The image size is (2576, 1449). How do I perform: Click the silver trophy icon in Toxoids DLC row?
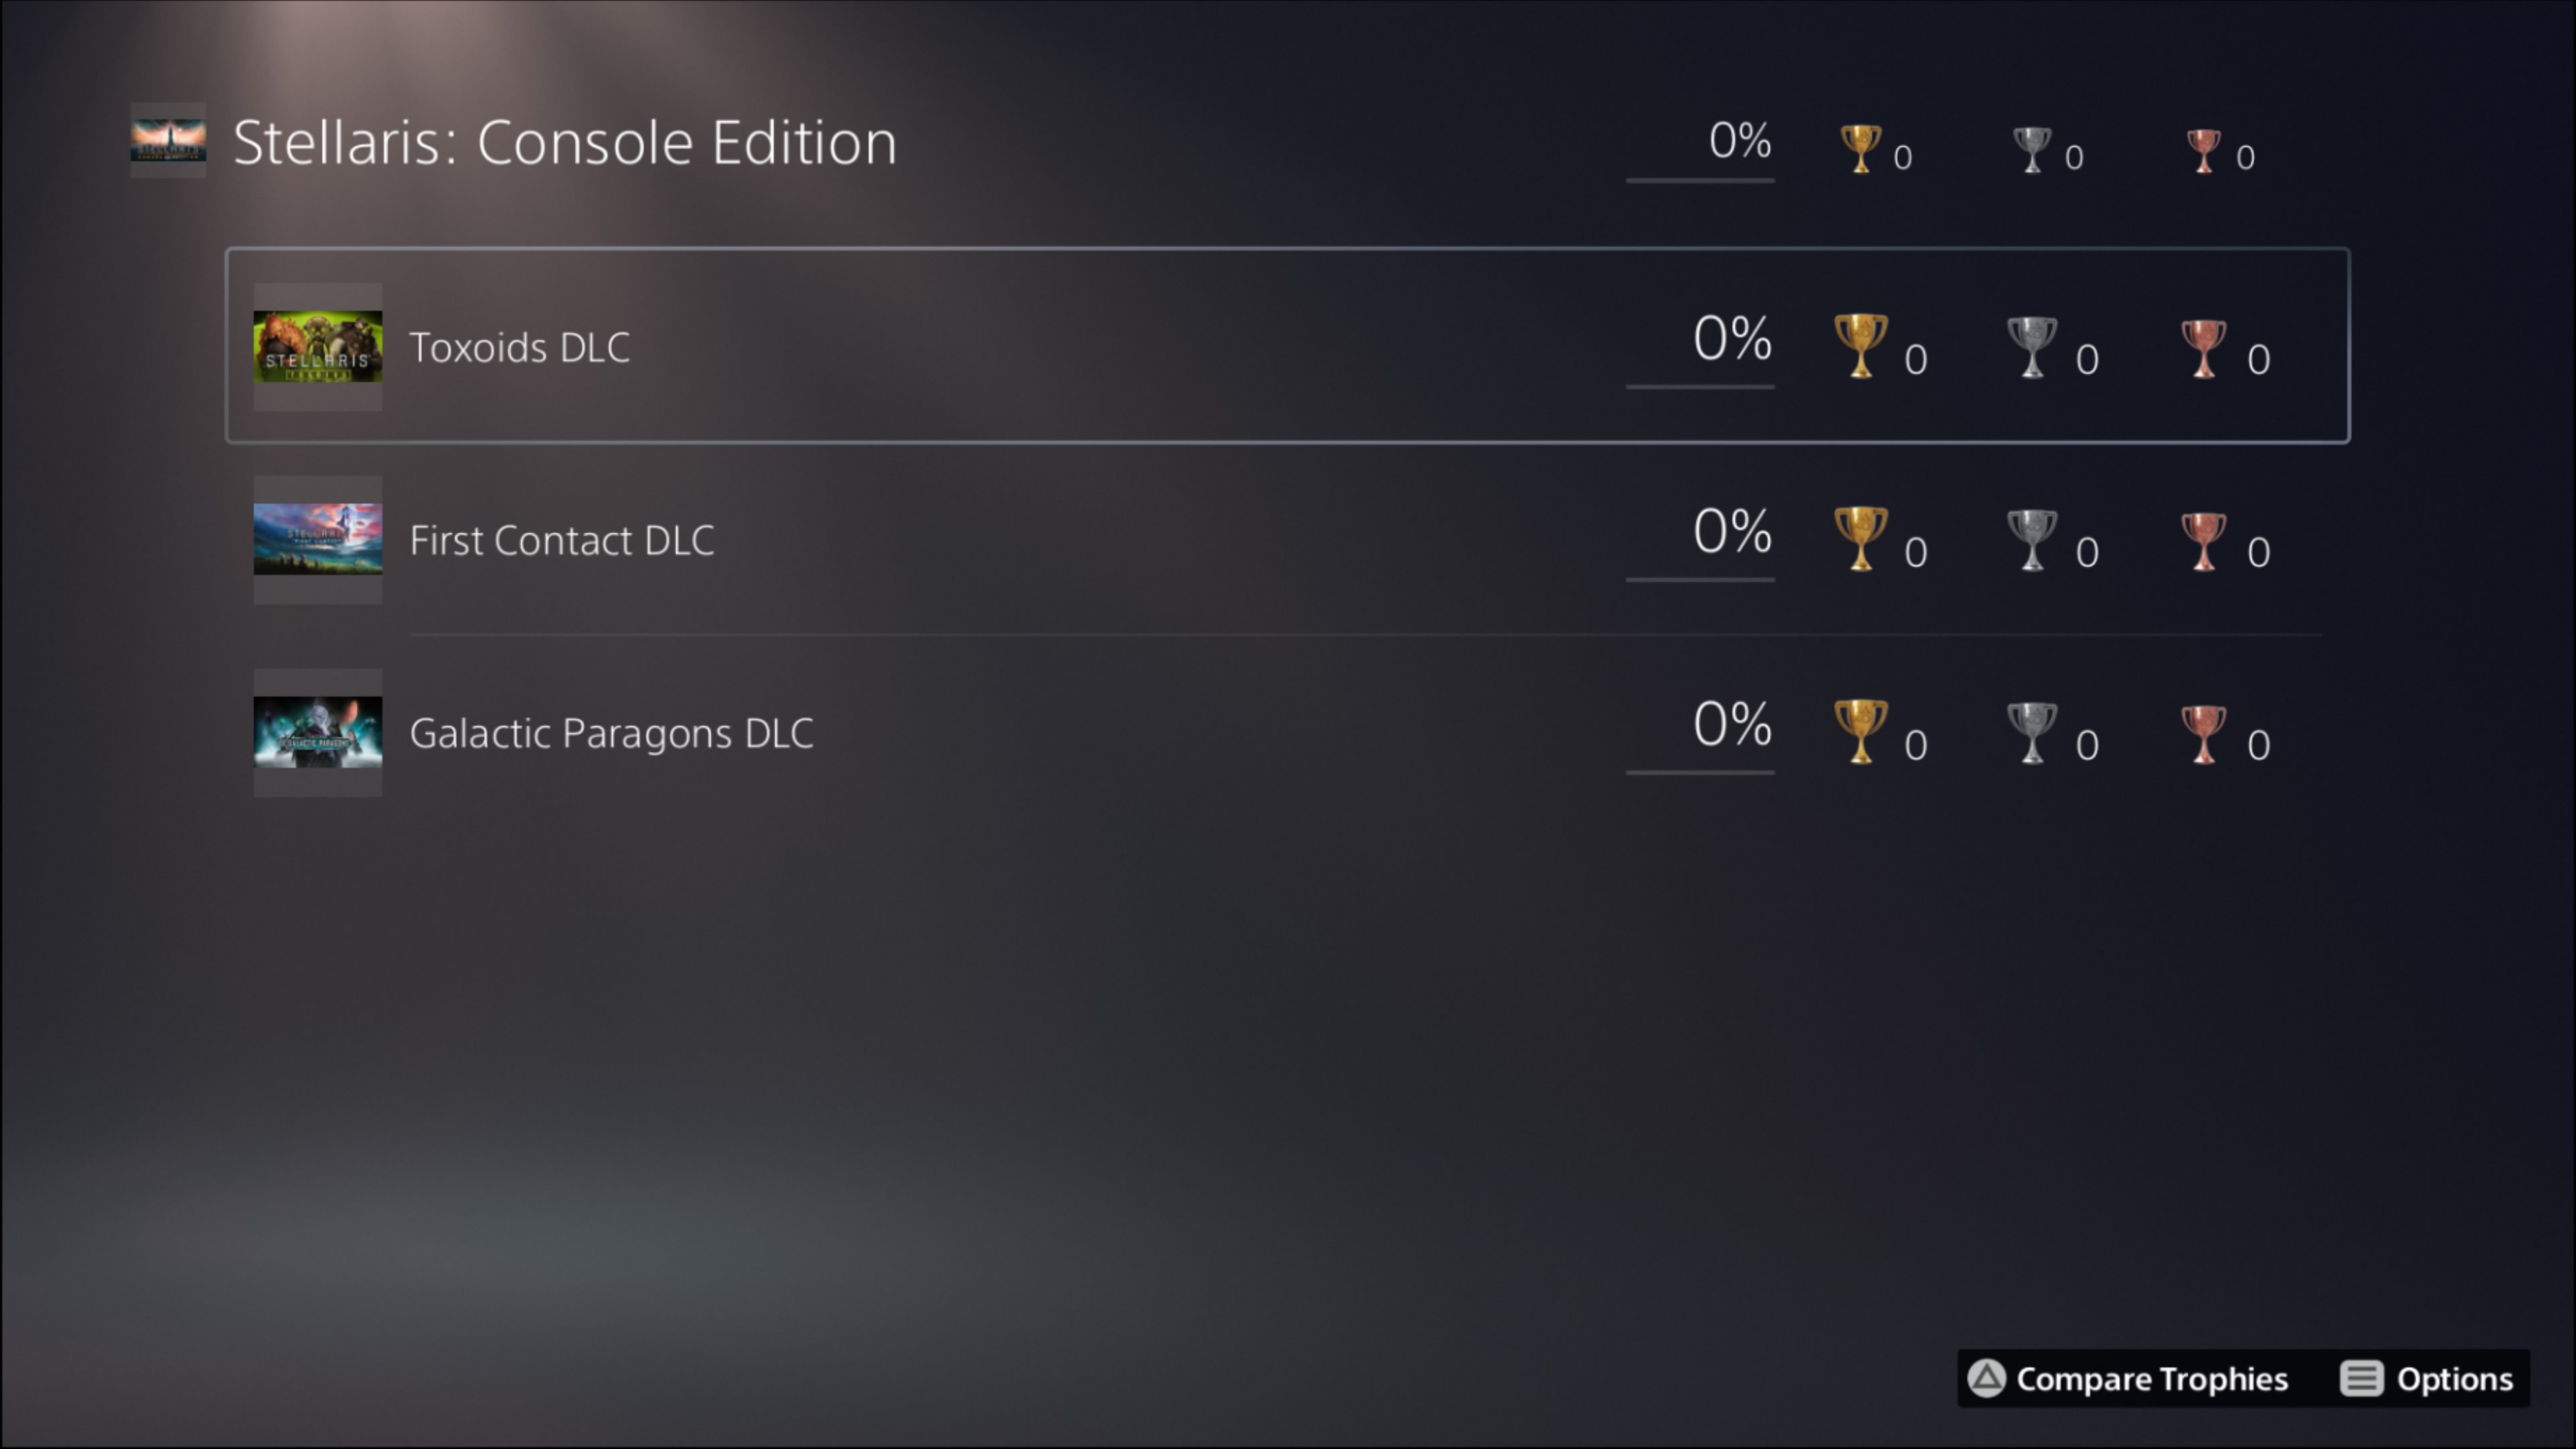pos(2032,347)
